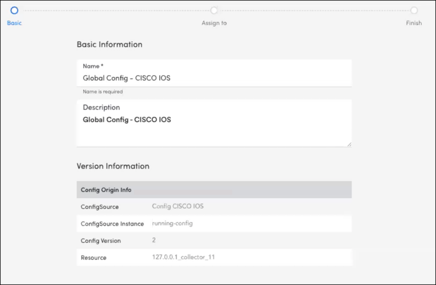This screenshot has width=436, height=285.
Task: Click the Config Version value 2
Action: click(154, 240)
